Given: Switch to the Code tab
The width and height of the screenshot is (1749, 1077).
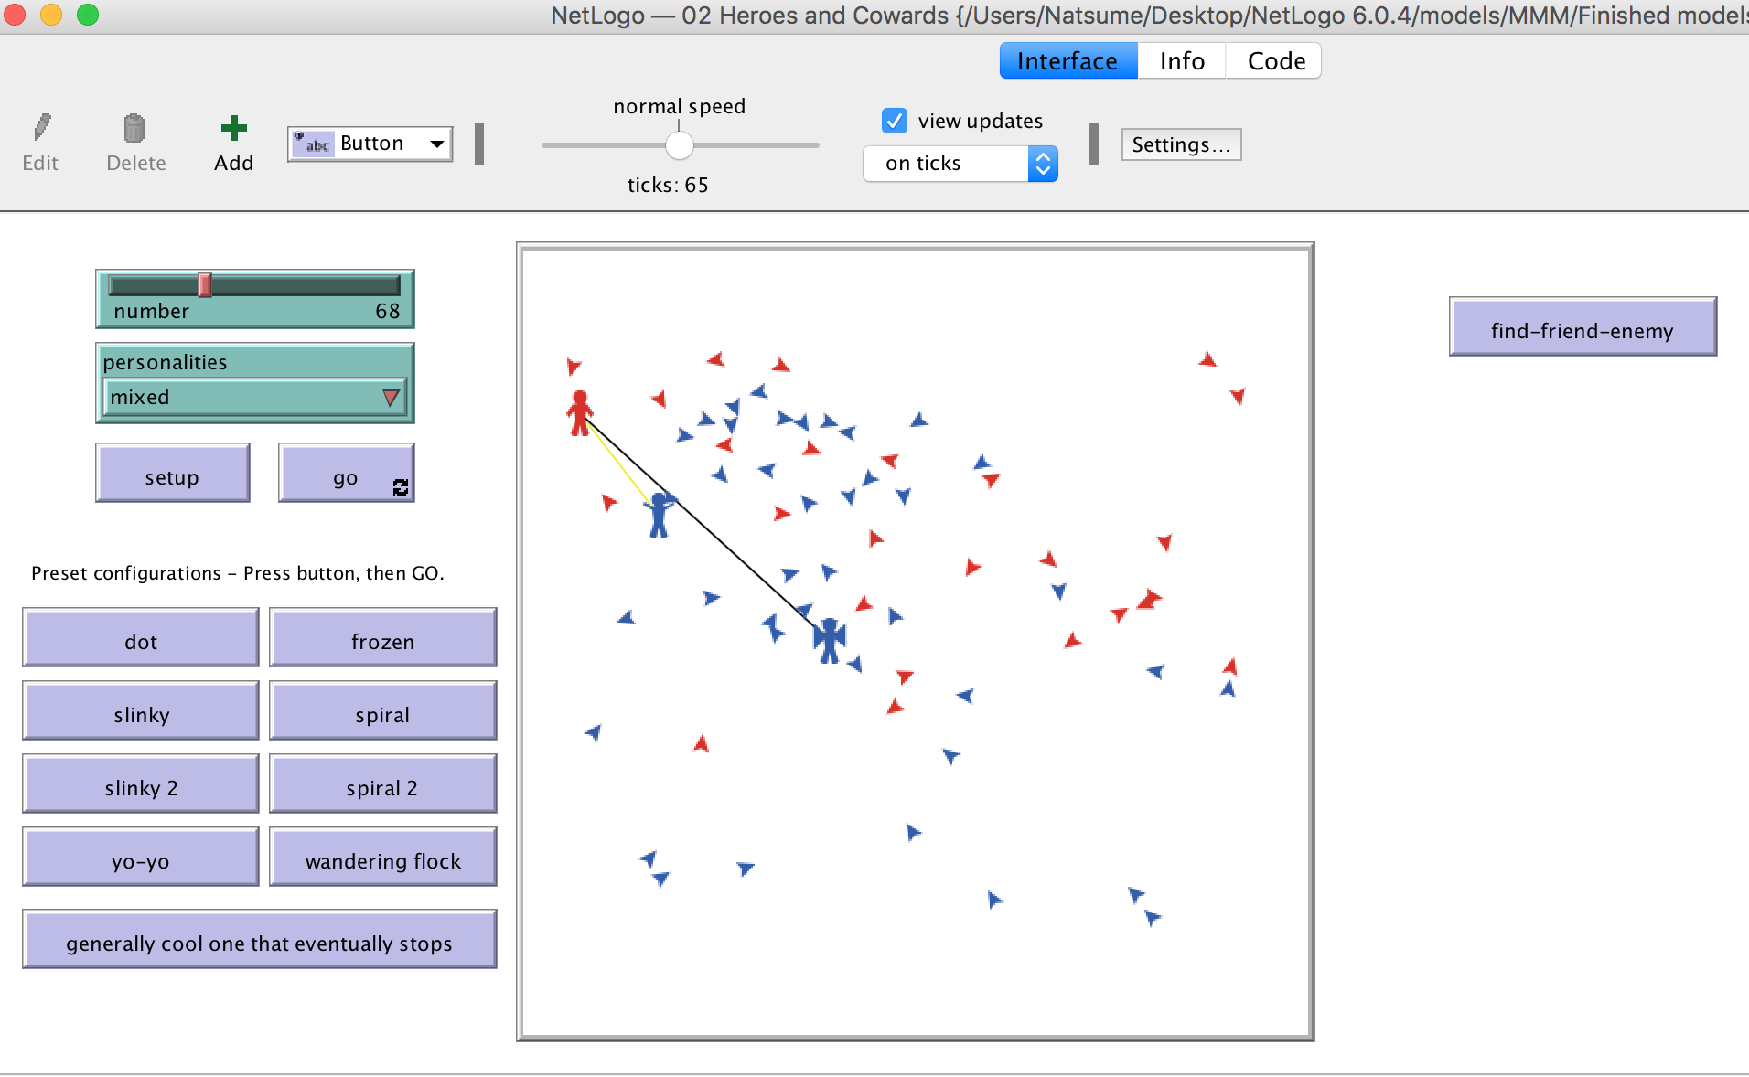Looking at the screenshot, I should coord(1275,61).
